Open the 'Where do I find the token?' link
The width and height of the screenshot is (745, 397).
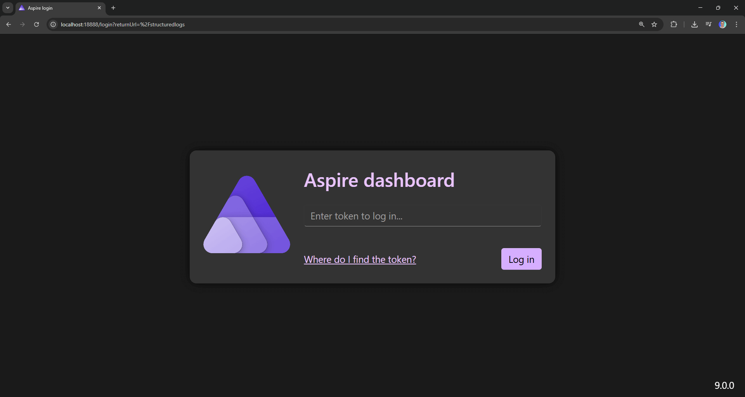click(x=360, y=259)
